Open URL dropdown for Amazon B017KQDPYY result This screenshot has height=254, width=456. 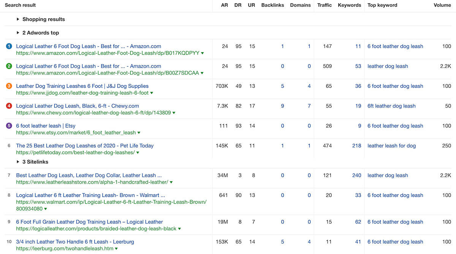[203, 53]
